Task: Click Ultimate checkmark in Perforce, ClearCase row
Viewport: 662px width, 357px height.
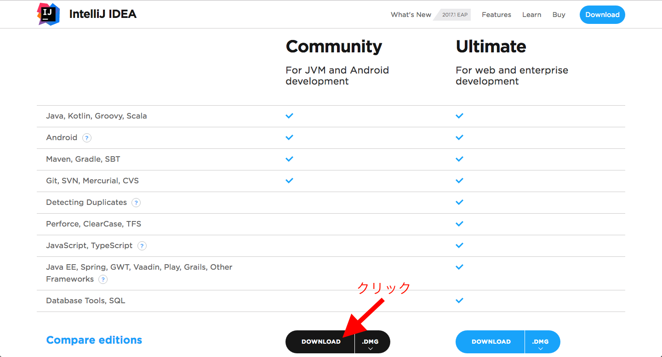Action: (x=459, y=224)
